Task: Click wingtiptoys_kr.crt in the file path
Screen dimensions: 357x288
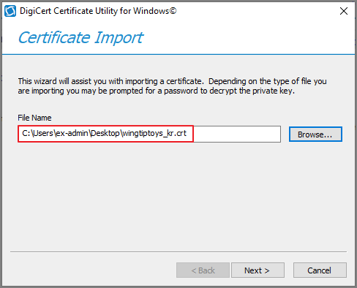Action: click(x=154, y=133)
